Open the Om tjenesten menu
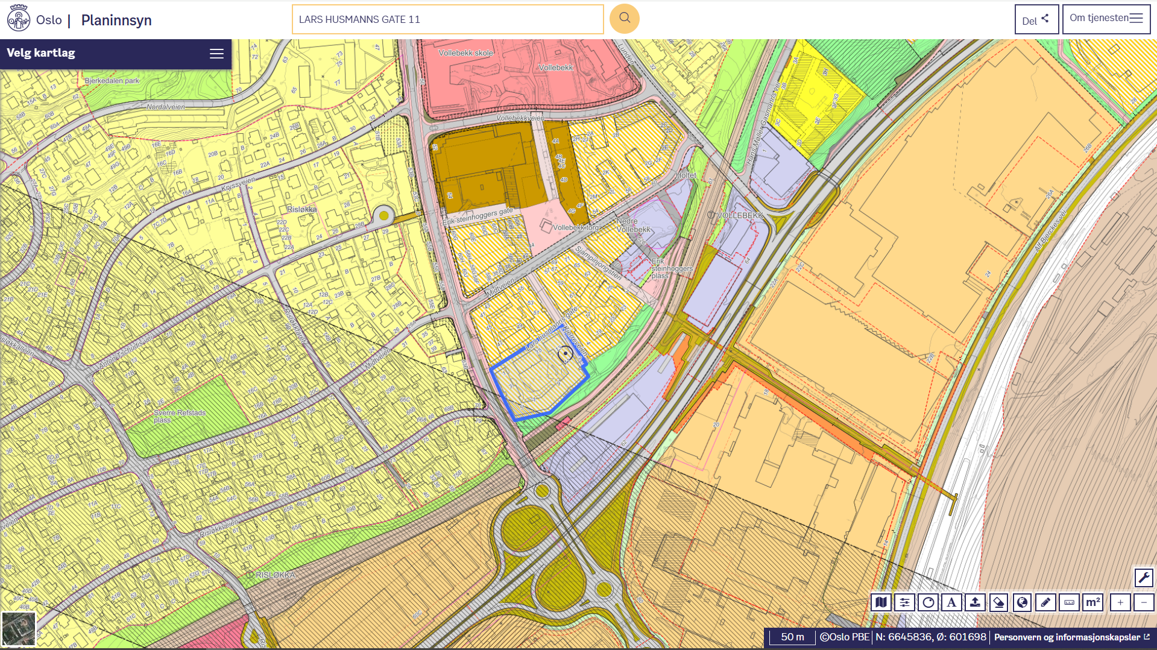Image resolution: width=1157 pixels, height=650 pixels. coord(1106,19)
